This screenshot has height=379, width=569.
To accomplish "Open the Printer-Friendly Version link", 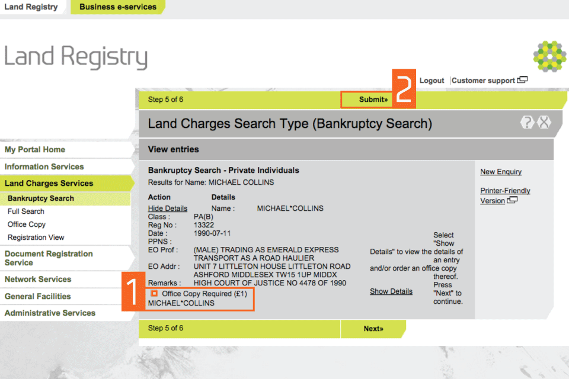I will [x=505, y=195].
